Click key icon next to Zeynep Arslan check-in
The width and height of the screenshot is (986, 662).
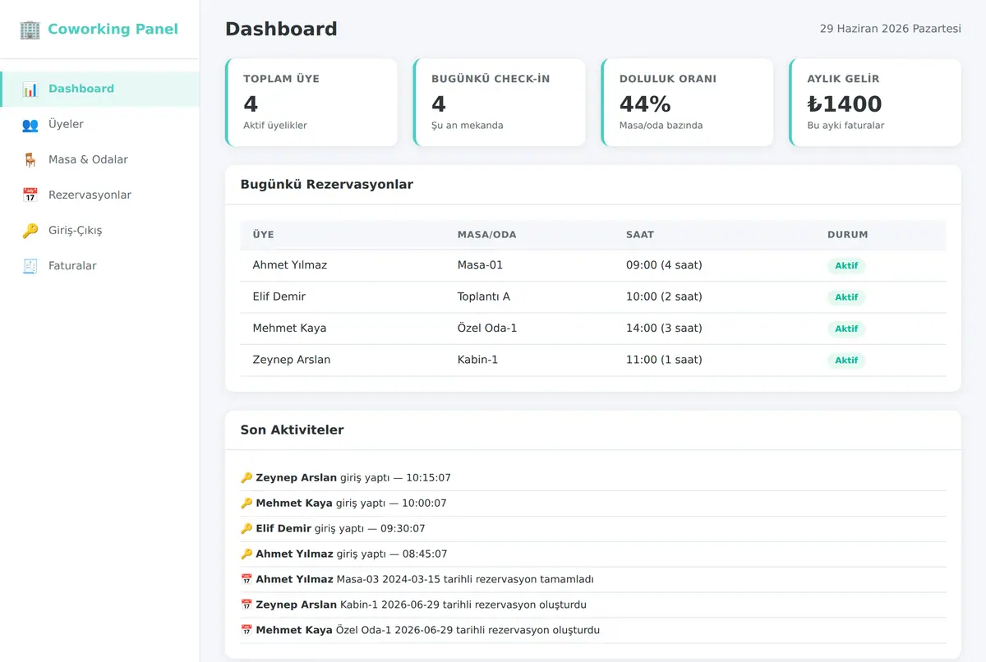[x=246, y=477]
